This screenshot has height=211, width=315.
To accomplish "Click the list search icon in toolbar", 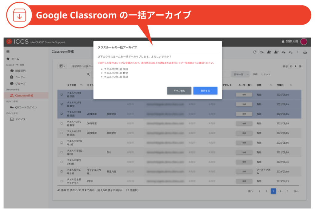I will pos(262,52).
